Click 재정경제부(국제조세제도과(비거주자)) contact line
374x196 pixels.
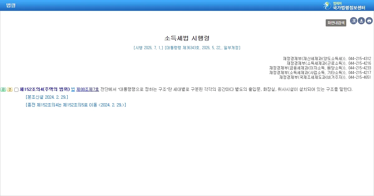pyautogui.click(x=325, y=77)
